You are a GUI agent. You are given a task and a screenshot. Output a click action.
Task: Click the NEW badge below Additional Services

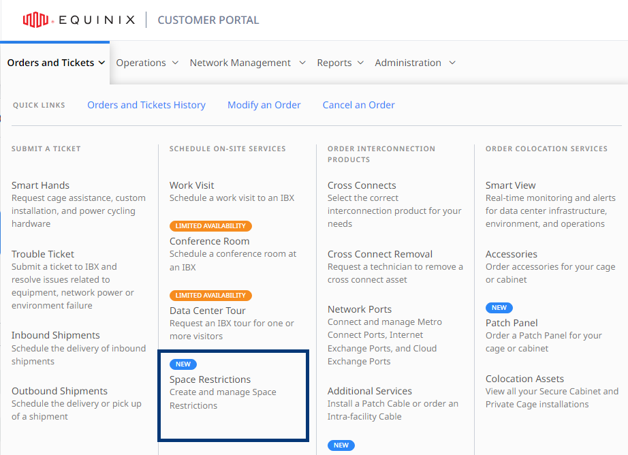[x=341, y=445]
